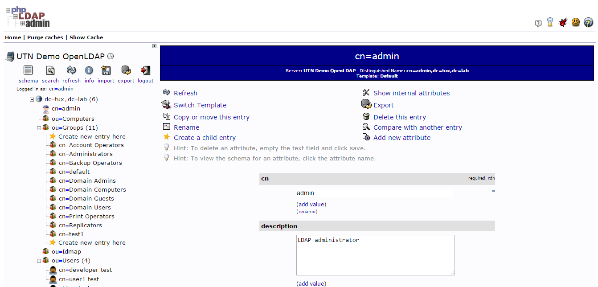The image size is (598, 287).
Task: Click the help question mark icon at top right
Action: pyautogui.click(x=588, y=22)
